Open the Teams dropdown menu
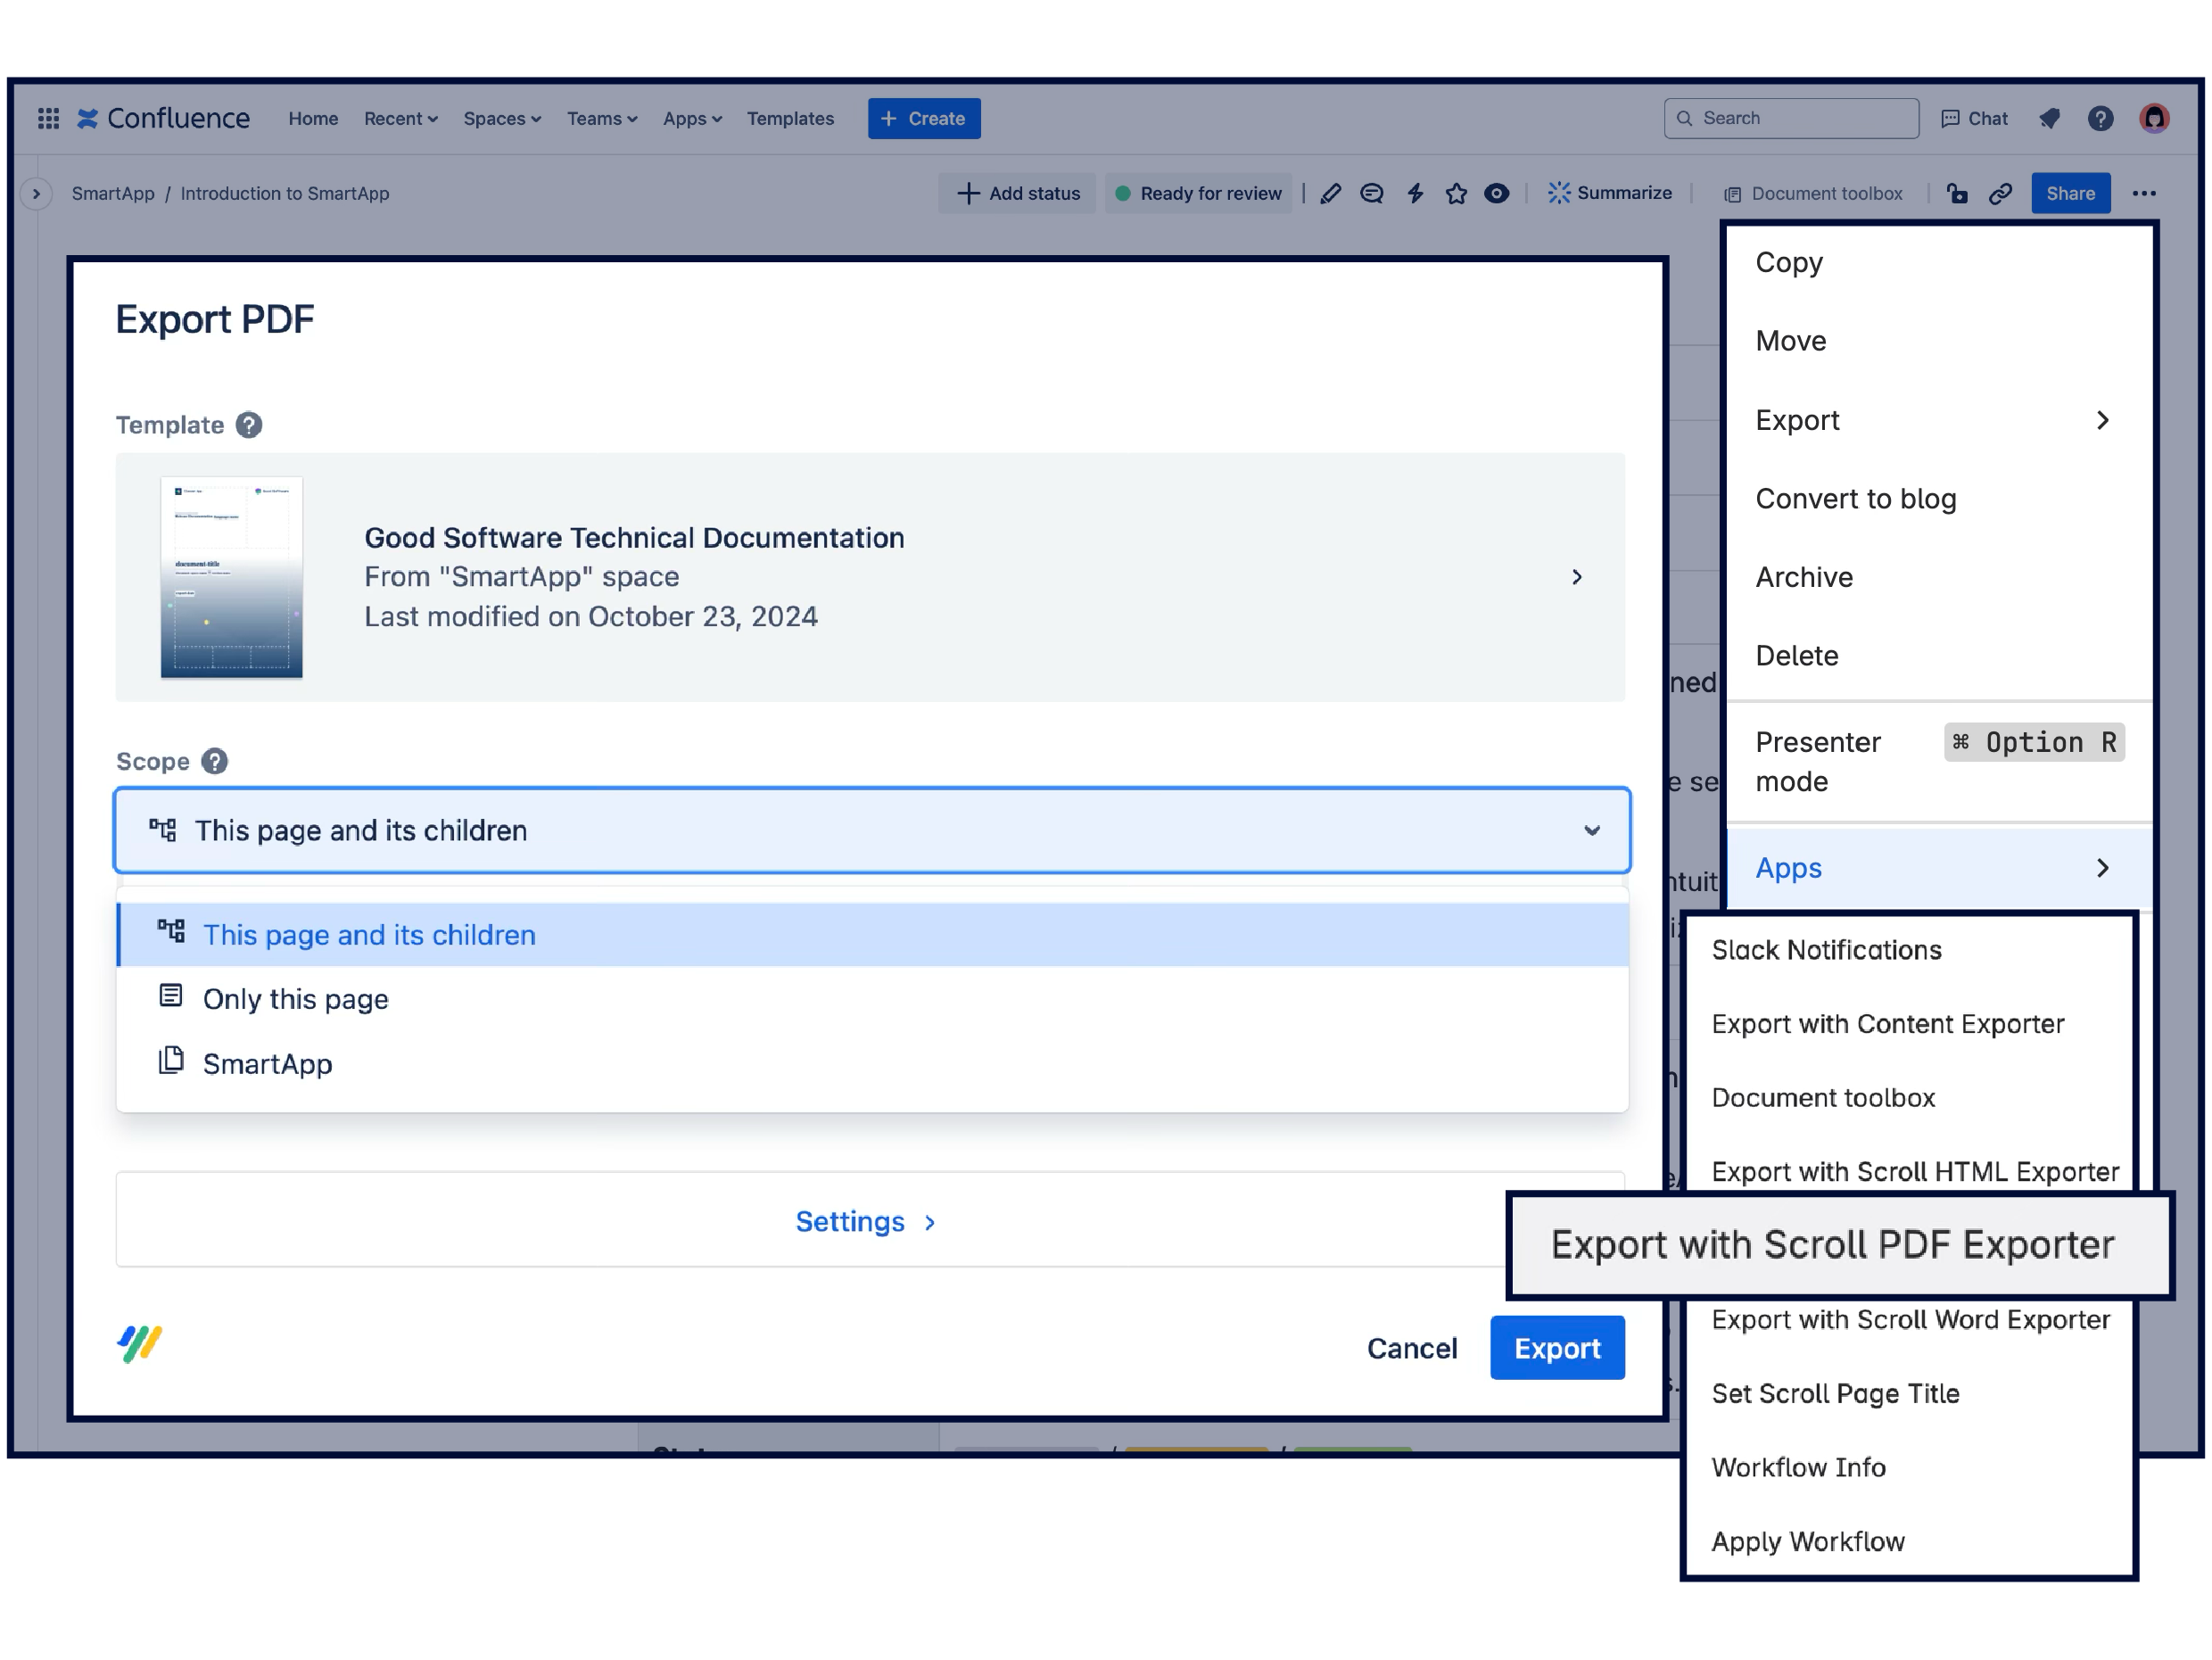The width and height of the screenshot is (2212, 1660). click(602, 118)
